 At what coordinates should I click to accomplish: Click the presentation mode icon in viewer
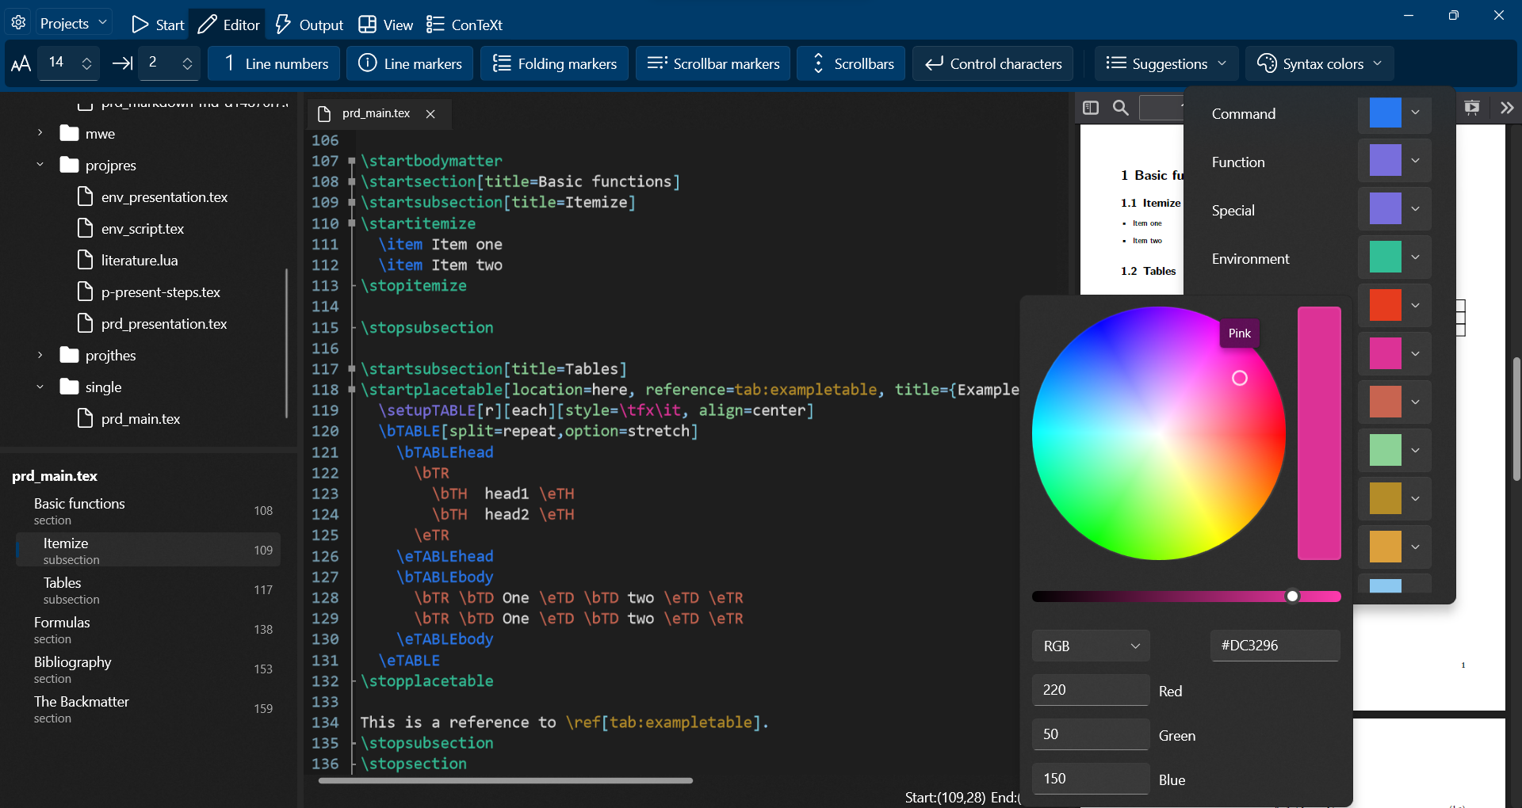tap(1472, 107)
